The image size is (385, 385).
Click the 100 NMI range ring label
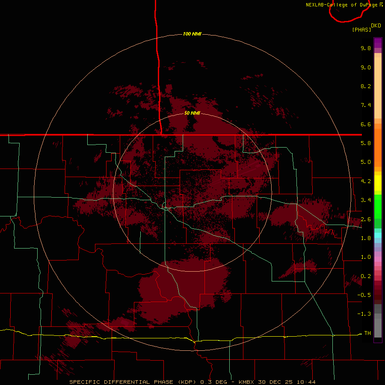[192, 34]
